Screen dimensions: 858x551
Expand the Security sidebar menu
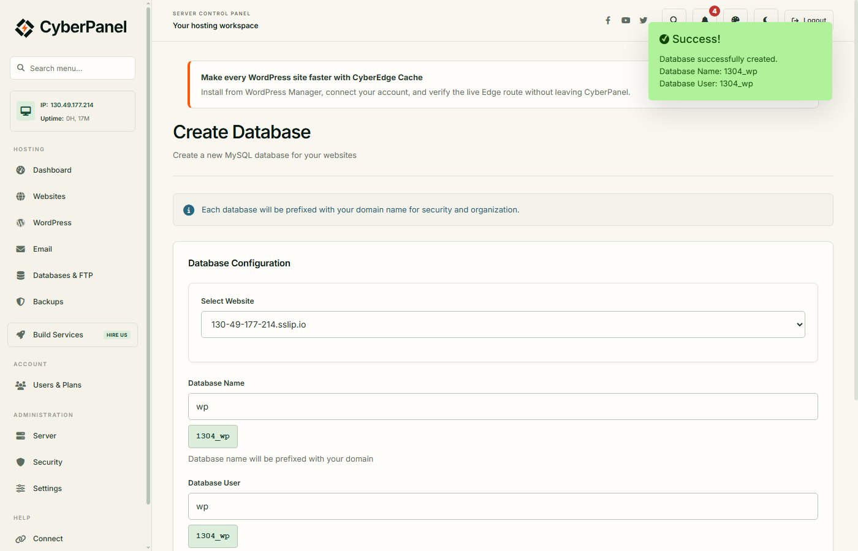click(73, 462)
